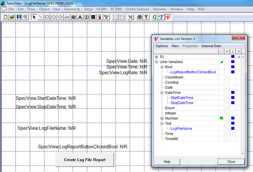This screenshot has height=172, width=253.
Task: Click the Save floppy disk icon
Action: [x=19, y=17]
